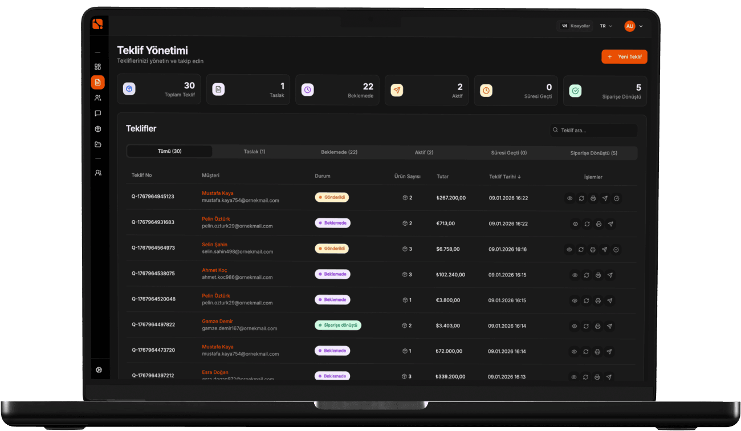Screen dimensions: 741x431
Task: Open the dashboard grid icon in sidebar
Action: coord(97,67)
